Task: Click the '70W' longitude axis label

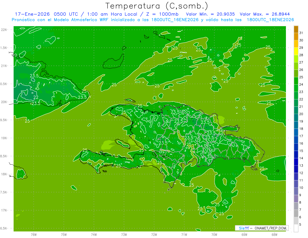Action: (214, 234)
